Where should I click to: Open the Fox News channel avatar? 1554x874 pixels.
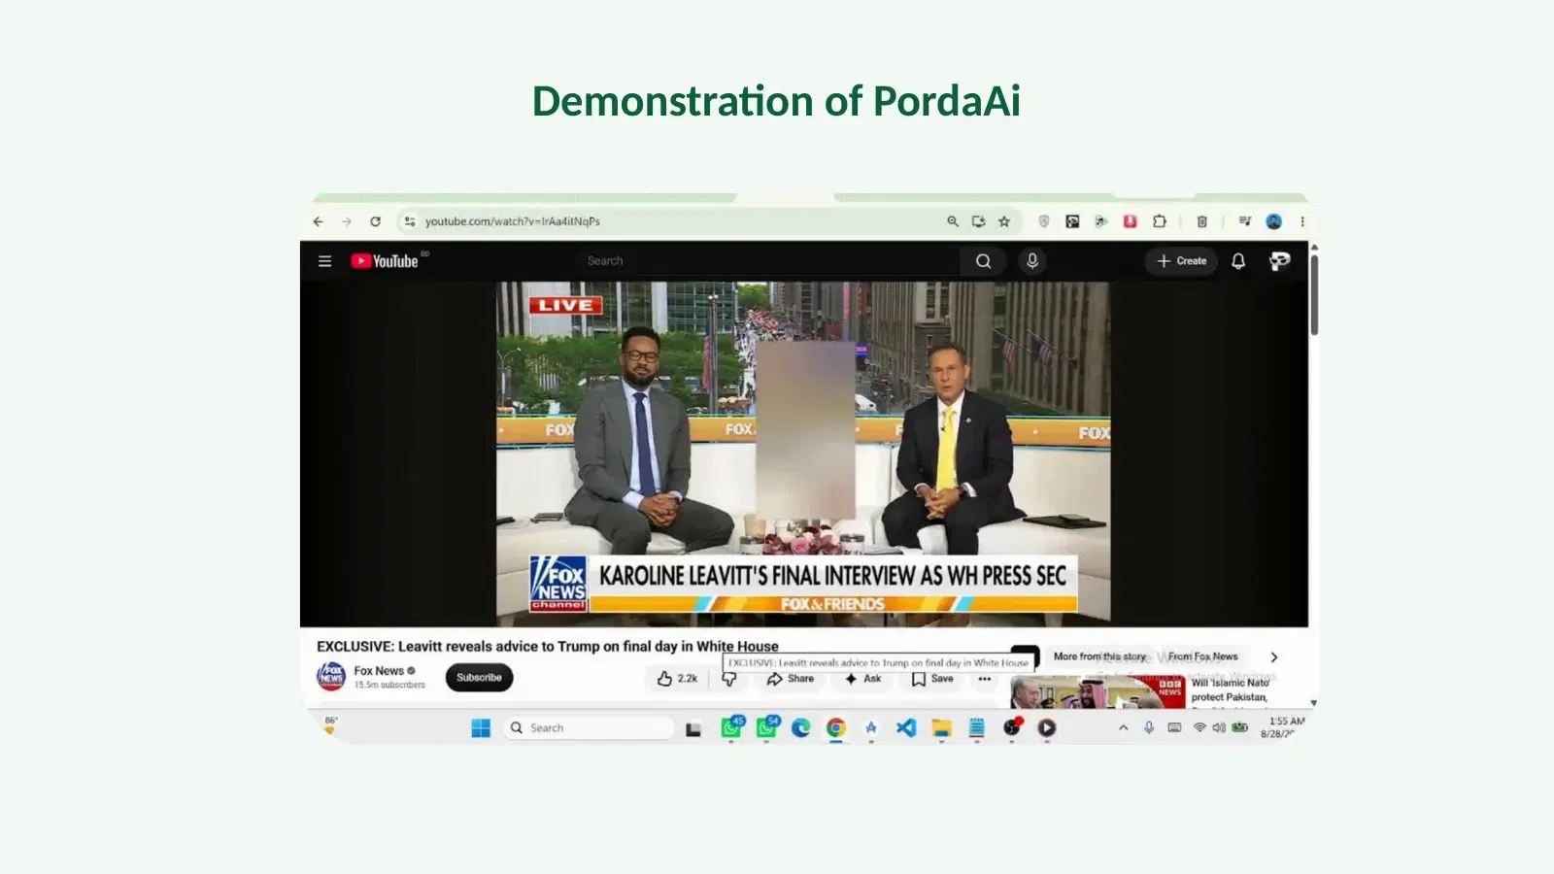331,676
